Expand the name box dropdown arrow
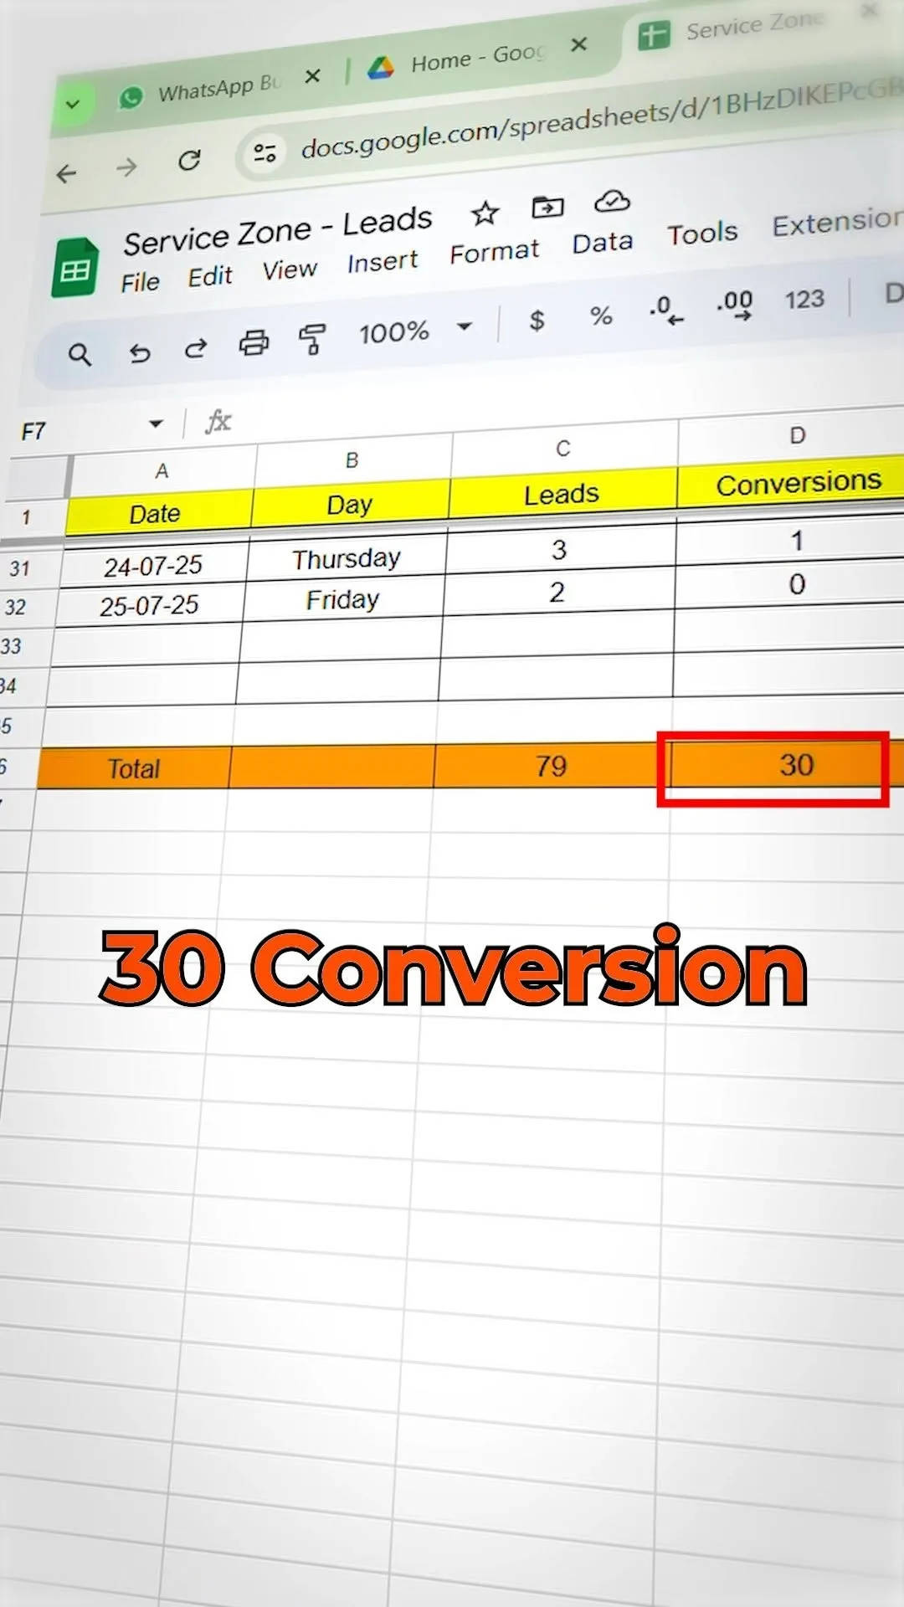This screenshot has height=1607, width=904. (156, 424)
